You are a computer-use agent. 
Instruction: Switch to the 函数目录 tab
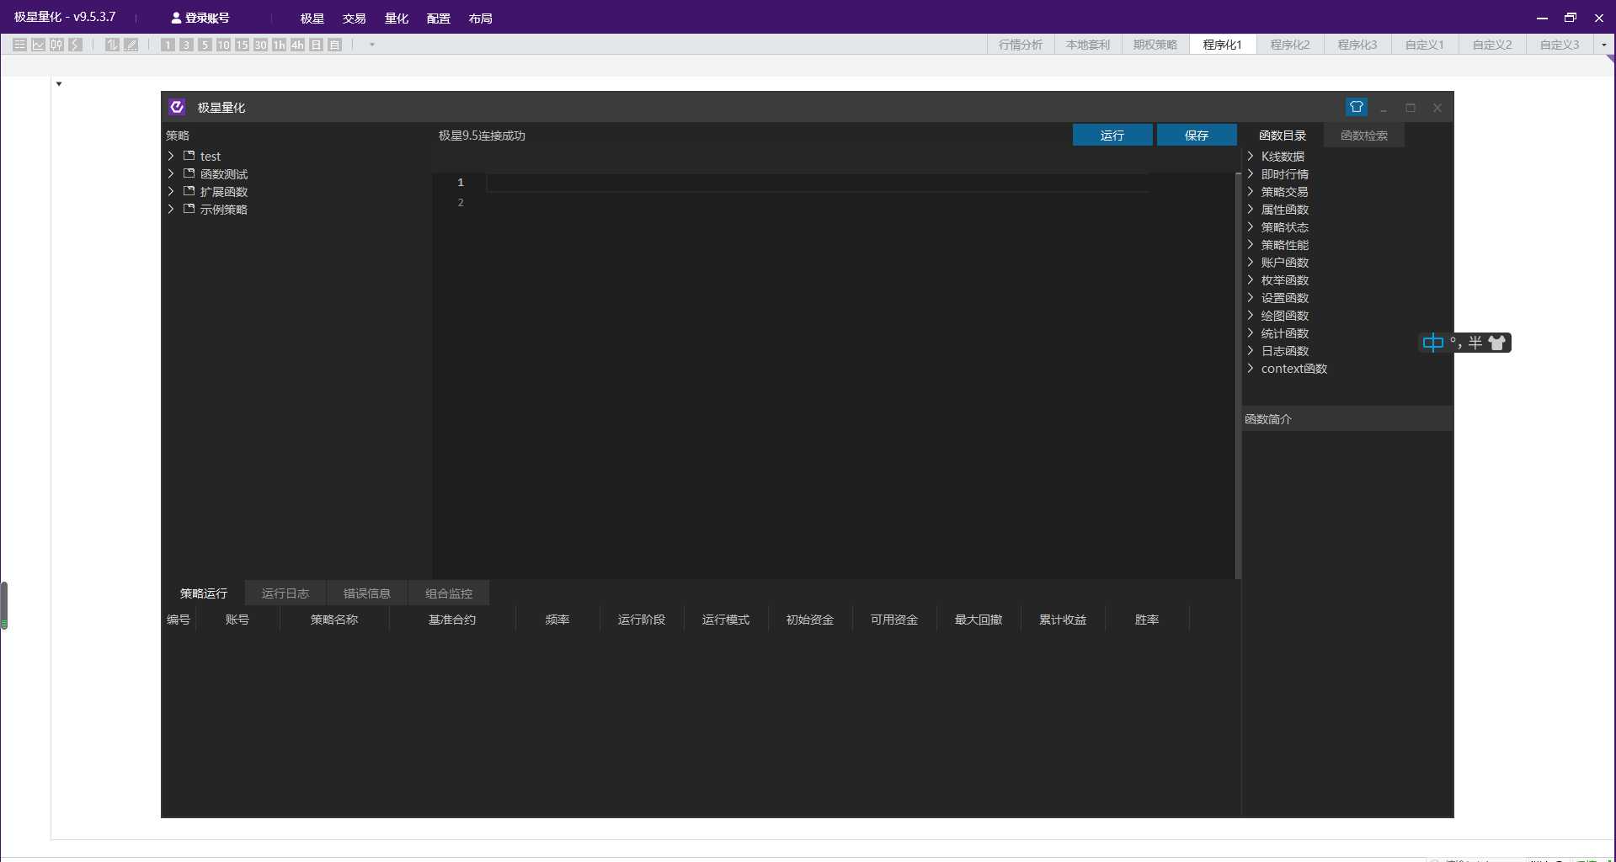[1283, 135]
